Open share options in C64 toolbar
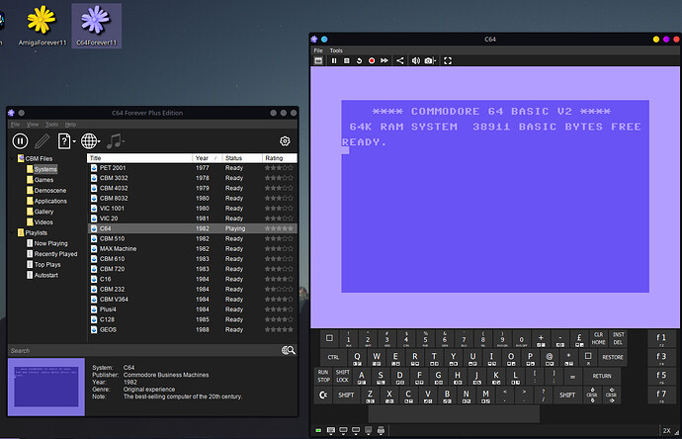The width and height of the screenshot is (682, 439). point(400,61)
